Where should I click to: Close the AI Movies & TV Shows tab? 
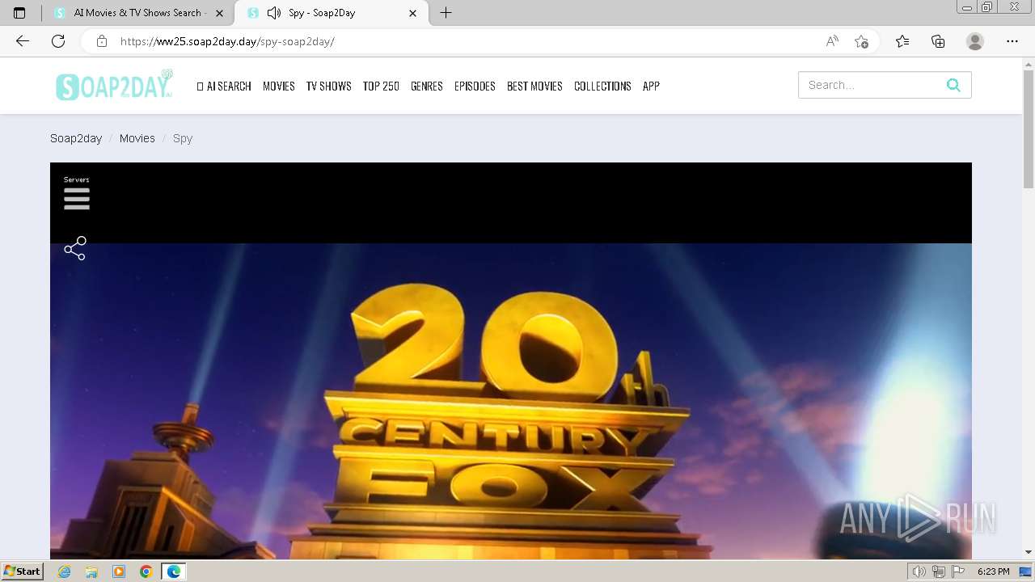219,13
